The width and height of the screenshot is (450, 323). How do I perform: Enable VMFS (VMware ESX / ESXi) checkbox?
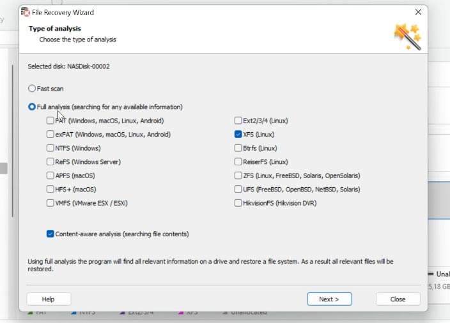(x=50, y=203)
